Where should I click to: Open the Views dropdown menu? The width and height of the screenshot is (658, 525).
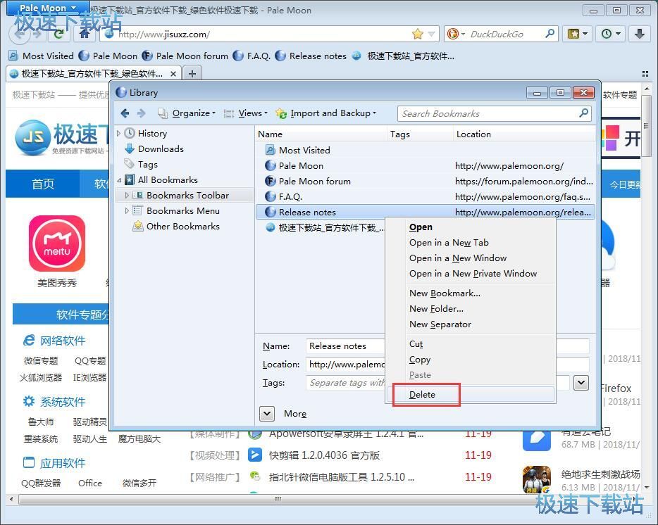[245, 113]
